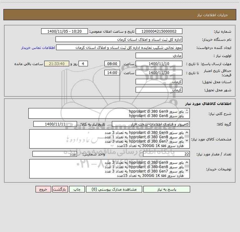This screenshot has width=240, height=232.
Task: Select the request creator name field
Action: coord(119,47)
